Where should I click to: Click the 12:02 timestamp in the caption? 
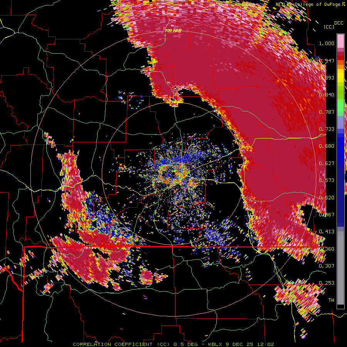click(x=266, y=344)
